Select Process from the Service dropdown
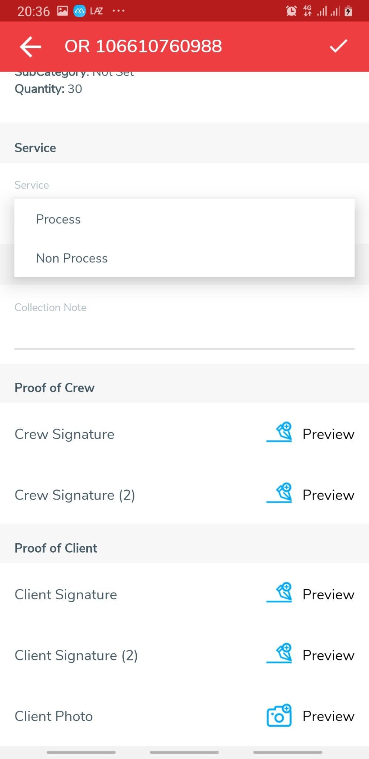Screen dimensions: 369x759 [x=58, y=219]
